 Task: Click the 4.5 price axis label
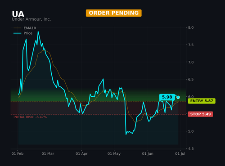191,148
